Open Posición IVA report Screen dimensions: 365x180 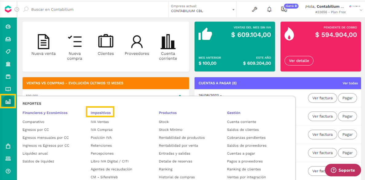tap(101, 138)
